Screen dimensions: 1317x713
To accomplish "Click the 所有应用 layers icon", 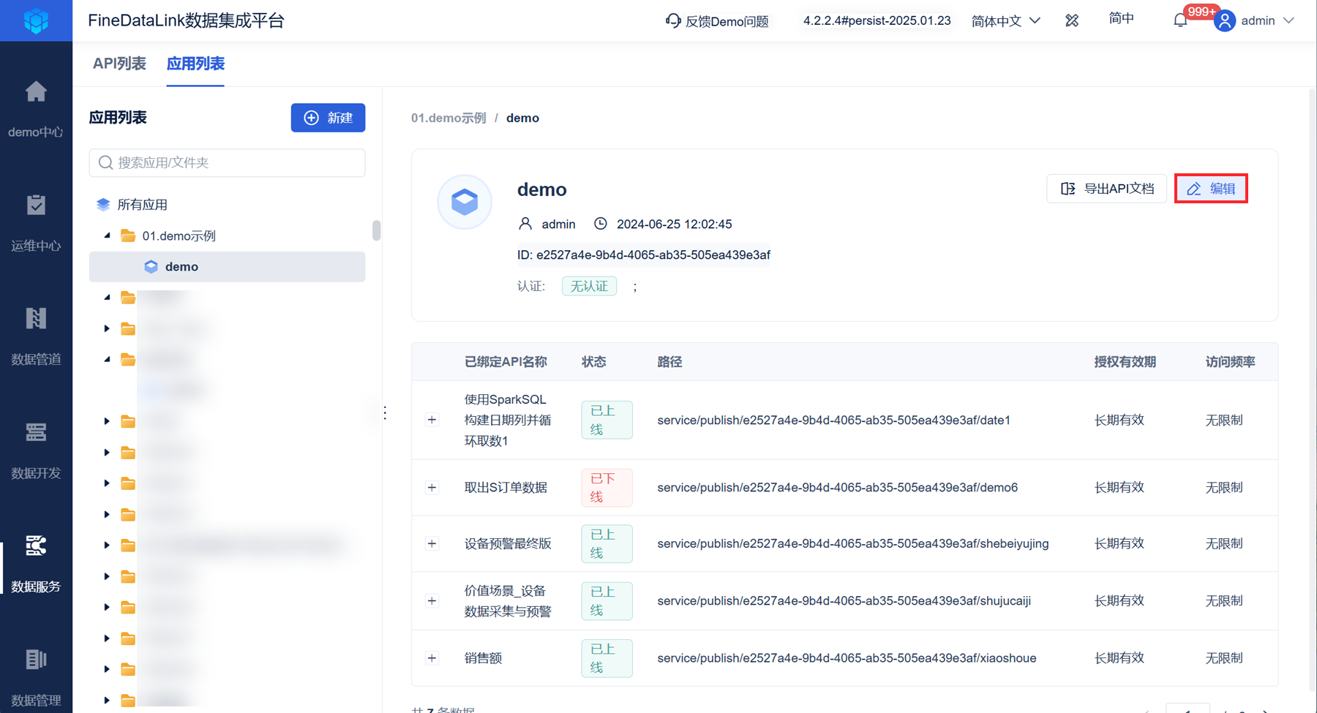I will coord(103,205).
